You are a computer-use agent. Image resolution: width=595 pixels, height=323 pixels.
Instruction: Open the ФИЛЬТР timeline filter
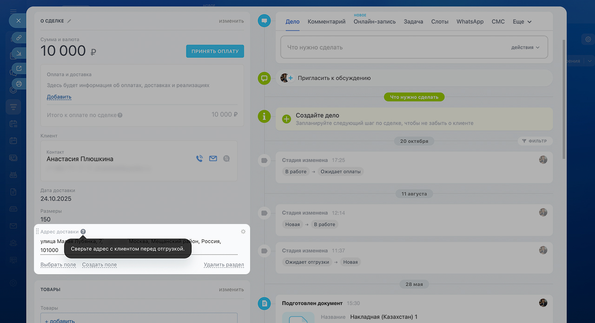click(x=534, y=141)
